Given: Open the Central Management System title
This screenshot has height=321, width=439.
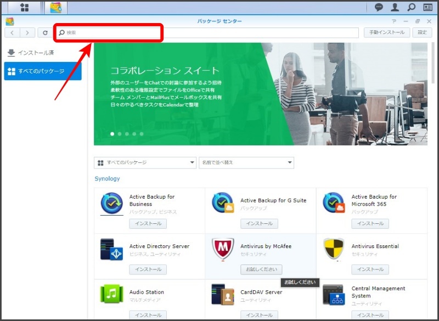Looking at the screenshot, I should [378, 292].
